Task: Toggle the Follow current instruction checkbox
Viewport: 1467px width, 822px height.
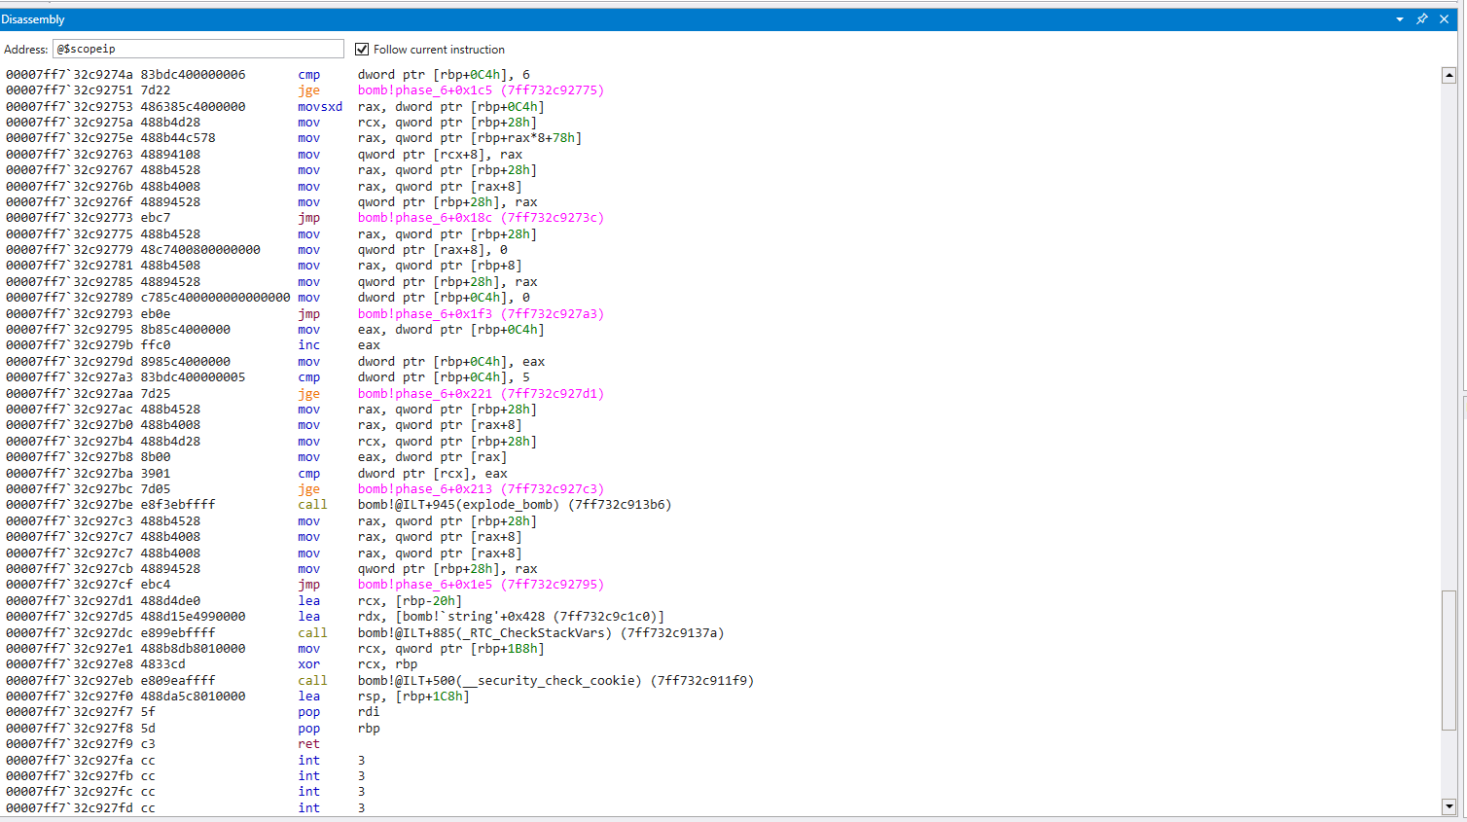Action: pos(362,50)
